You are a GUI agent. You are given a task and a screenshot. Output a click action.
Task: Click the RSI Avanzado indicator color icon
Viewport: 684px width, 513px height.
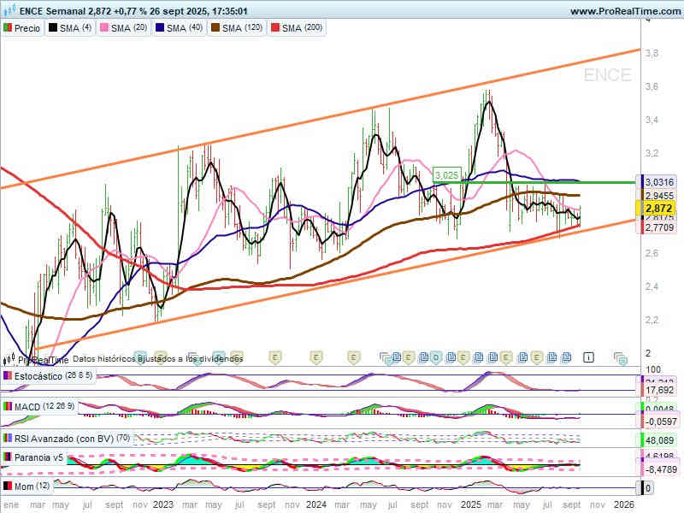(8, 438)
